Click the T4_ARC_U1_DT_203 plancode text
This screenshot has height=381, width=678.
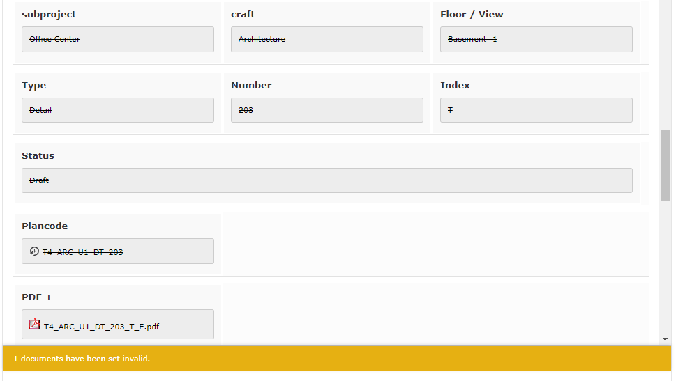pyautogui.click(x=82, y=252)
